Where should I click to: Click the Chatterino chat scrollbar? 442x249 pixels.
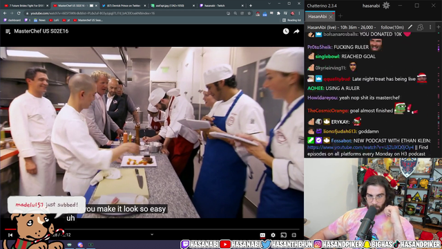[439, 95]
